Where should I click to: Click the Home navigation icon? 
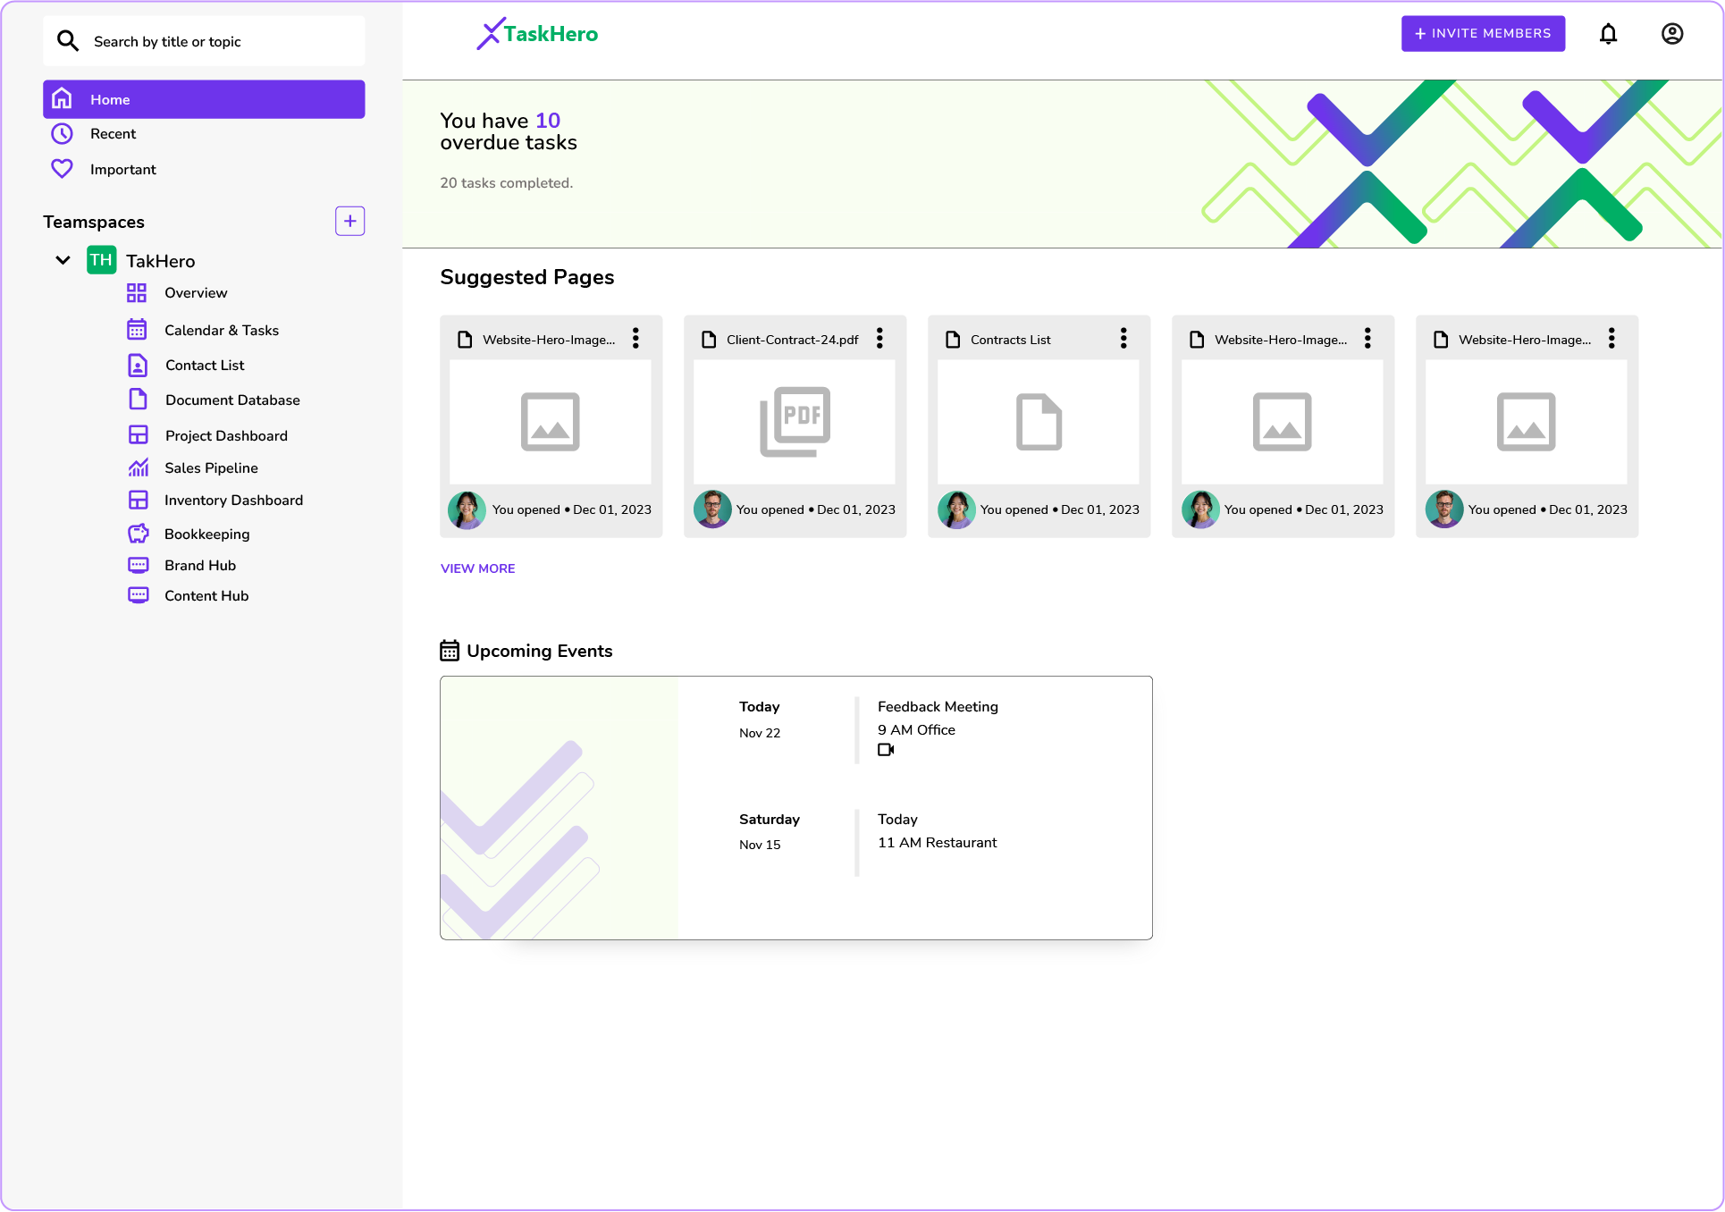(x=63, y=98)
